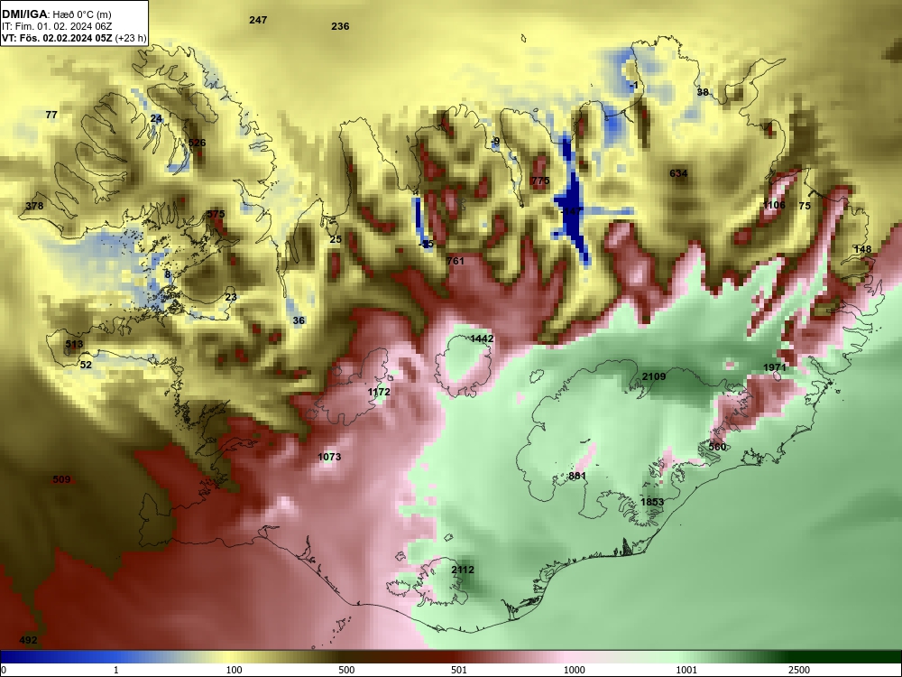The height and width of the screenshot is (677, 902).
Task: Click the map value 236
Action: tap(341, 26)
